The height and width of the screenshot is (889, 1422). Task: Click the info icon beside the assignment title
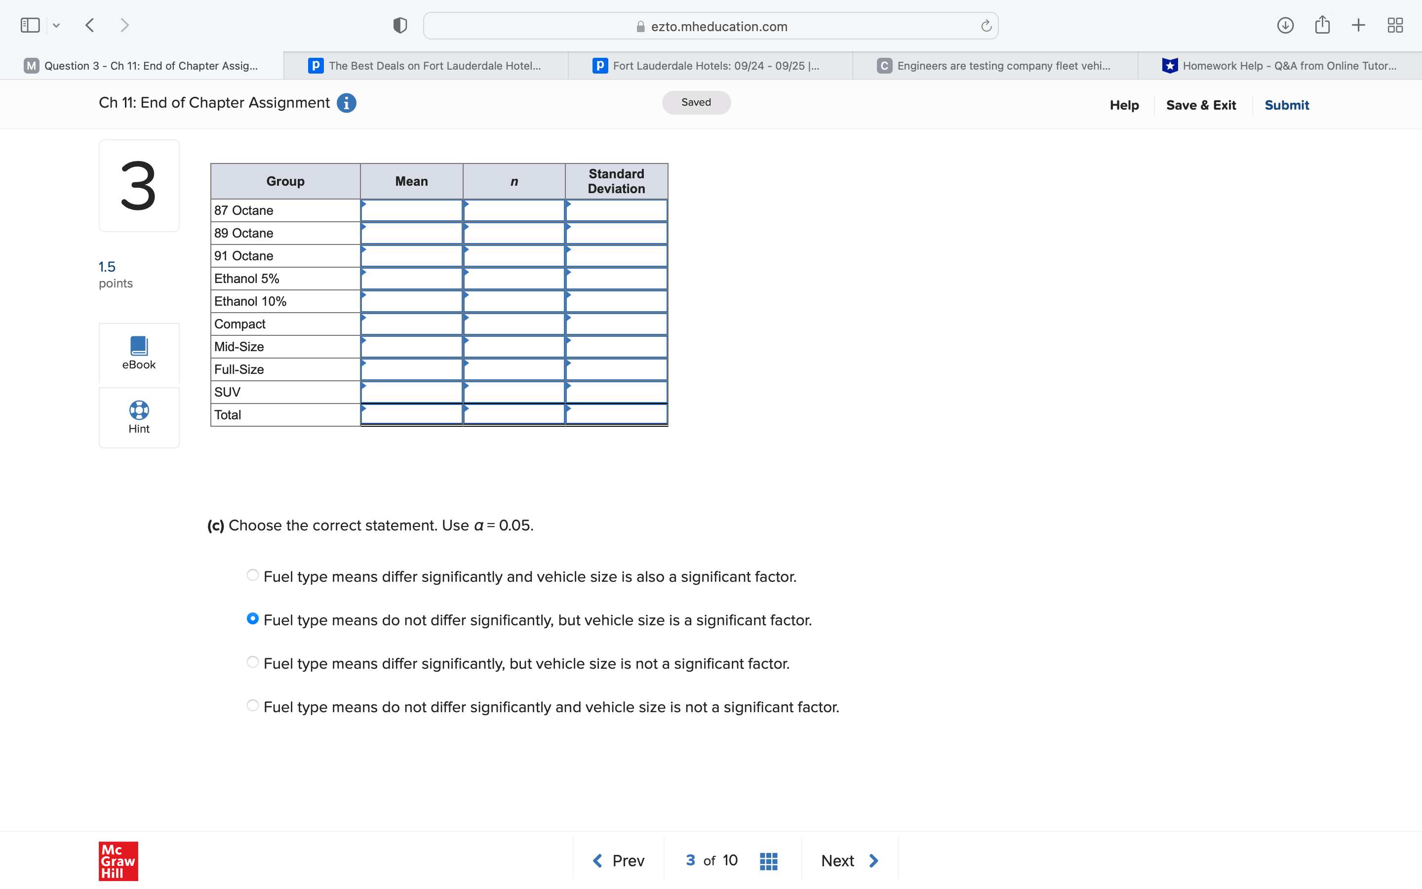pos(347,103)
